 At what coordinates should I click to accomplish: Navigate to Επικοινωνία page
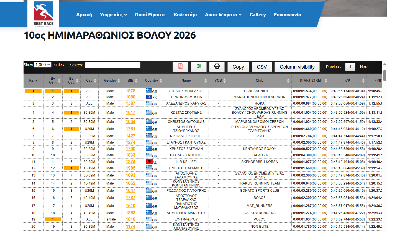(288, 15)
